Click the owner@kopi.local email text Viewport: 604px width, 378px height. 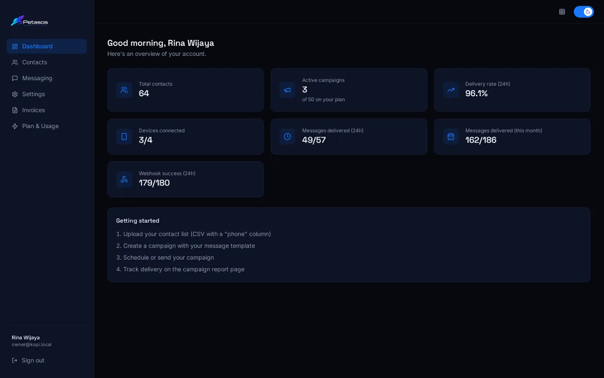(x=32, y=345)
